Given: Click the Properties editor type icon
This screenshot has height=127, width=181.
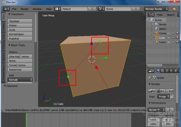Looking at the screenshot, I should click(151, 71).
